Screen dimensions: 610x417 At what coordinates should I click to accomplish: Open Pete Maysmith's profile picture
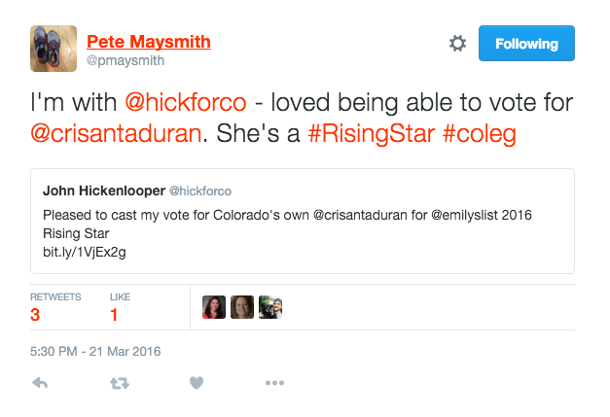point(54,49)
